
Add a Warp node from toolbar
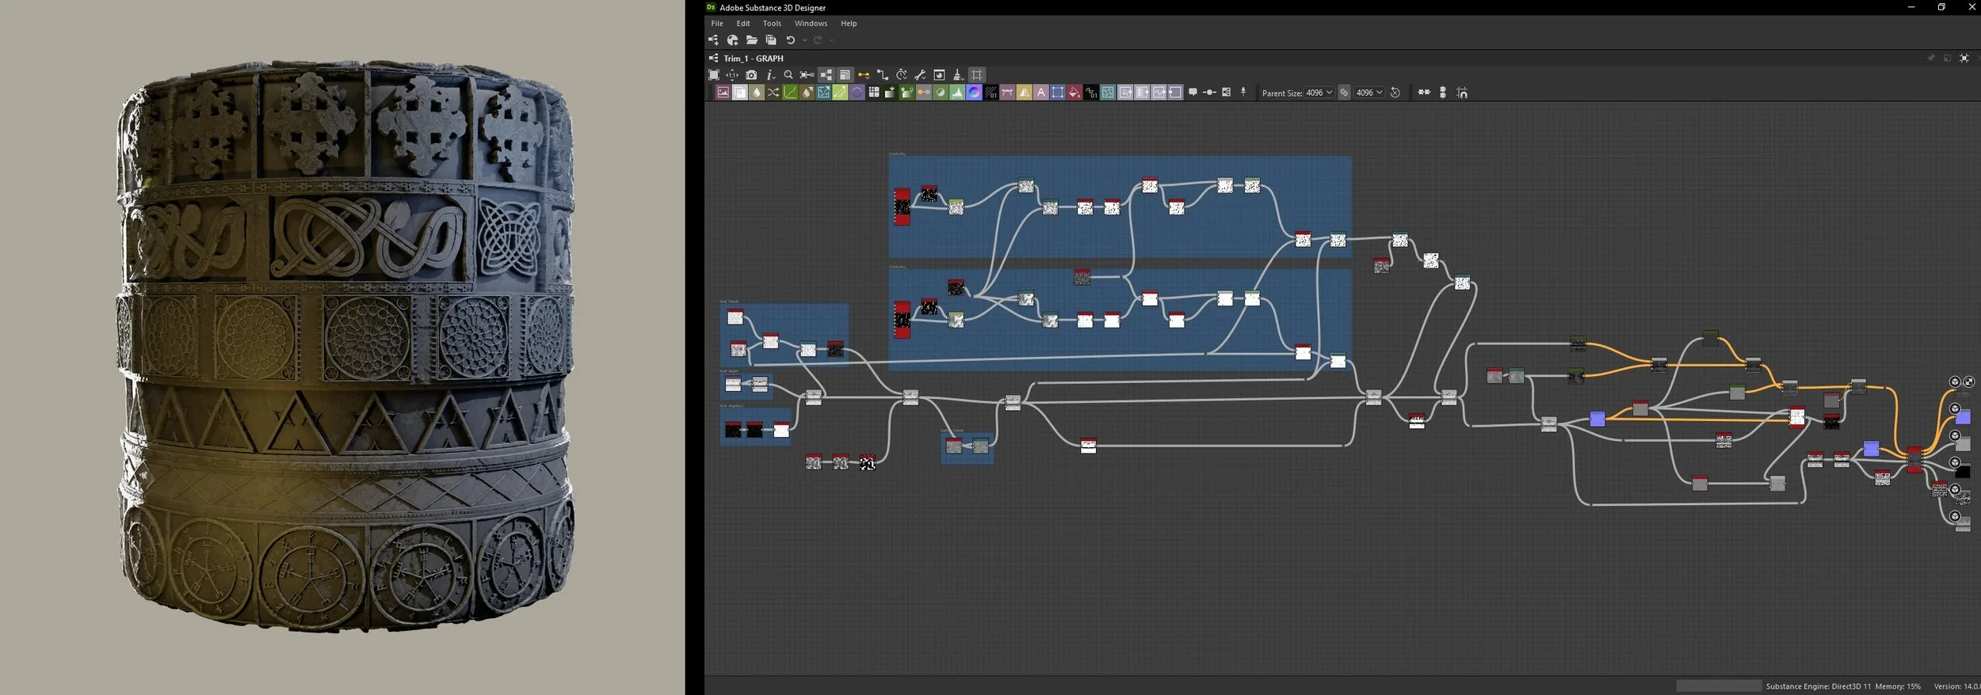coord(1108,93)
